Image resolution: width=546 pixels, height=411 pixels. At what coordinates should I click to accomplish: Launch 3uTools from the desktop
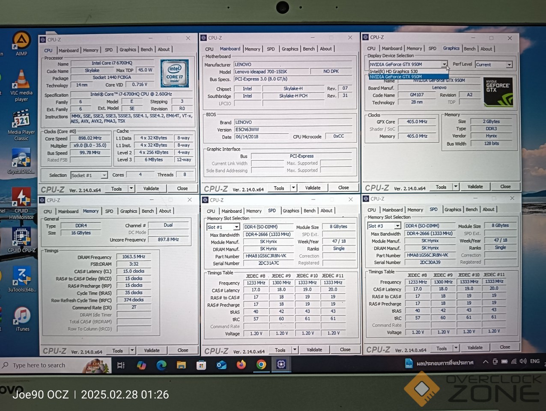(x=21, y=279)
